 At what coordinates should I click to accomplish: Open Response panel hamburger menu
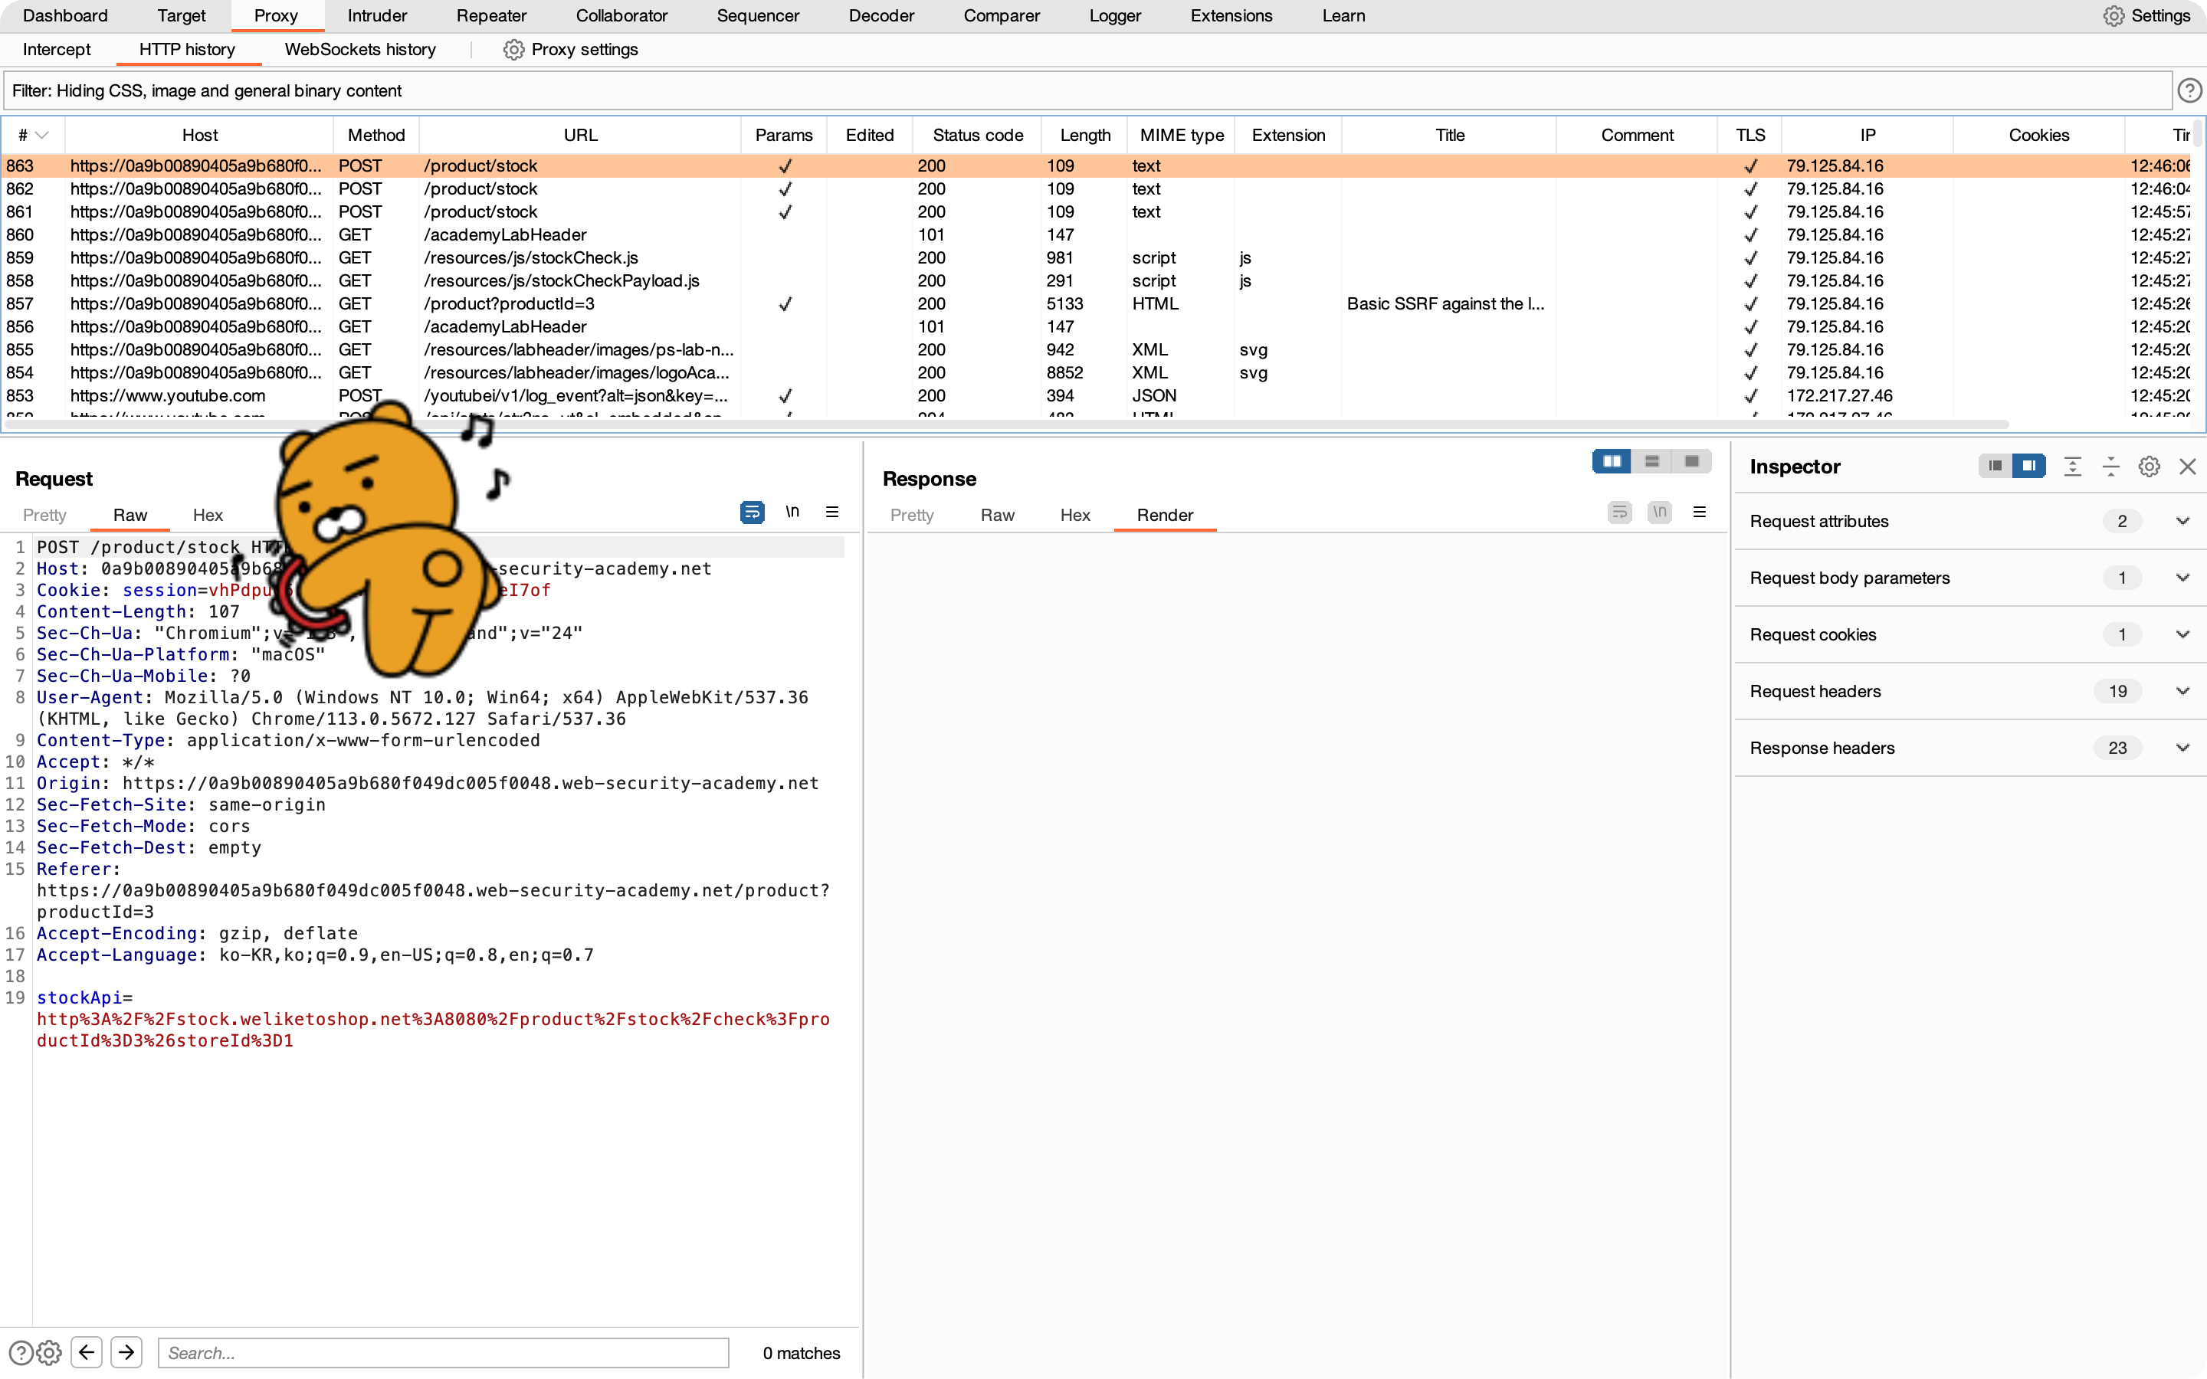1699,513
